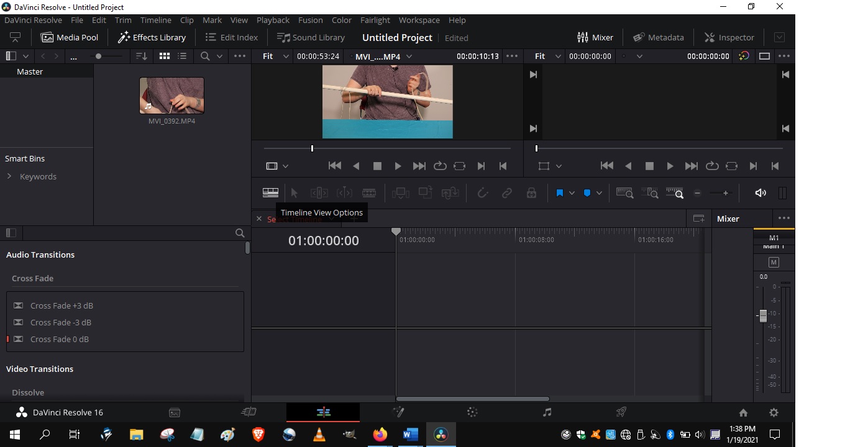Search the effects library magnifier icon

tap(240, 233)
